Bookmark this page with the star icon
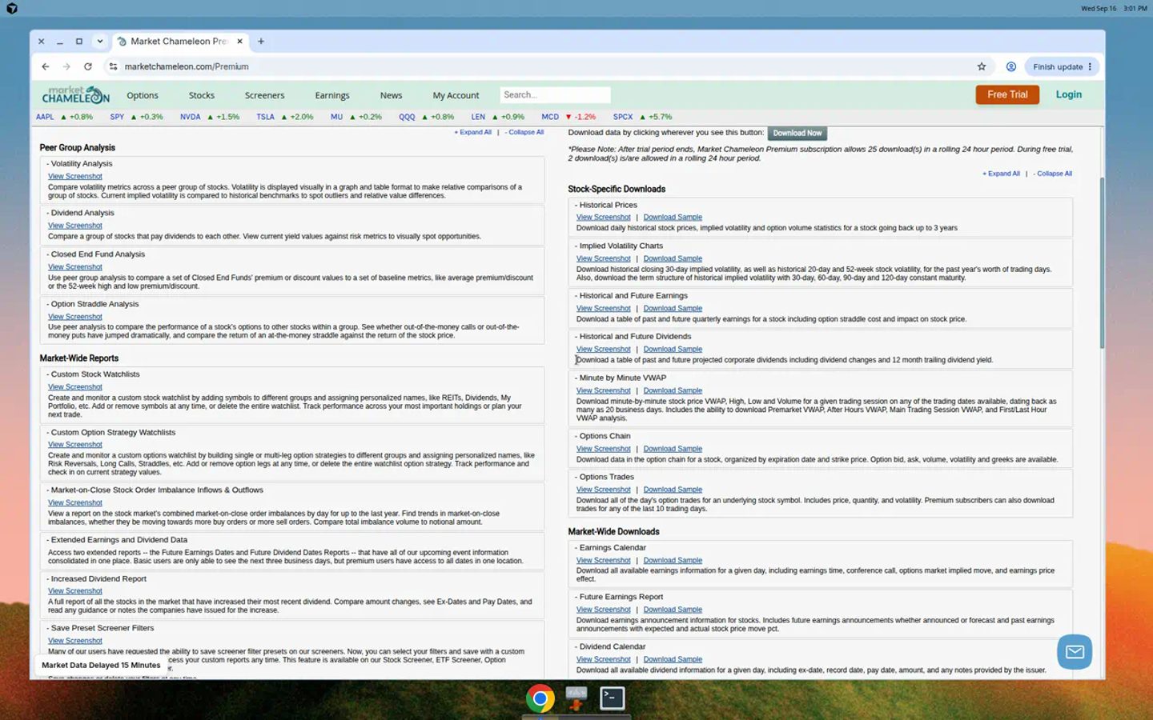 tap(982, 66)
